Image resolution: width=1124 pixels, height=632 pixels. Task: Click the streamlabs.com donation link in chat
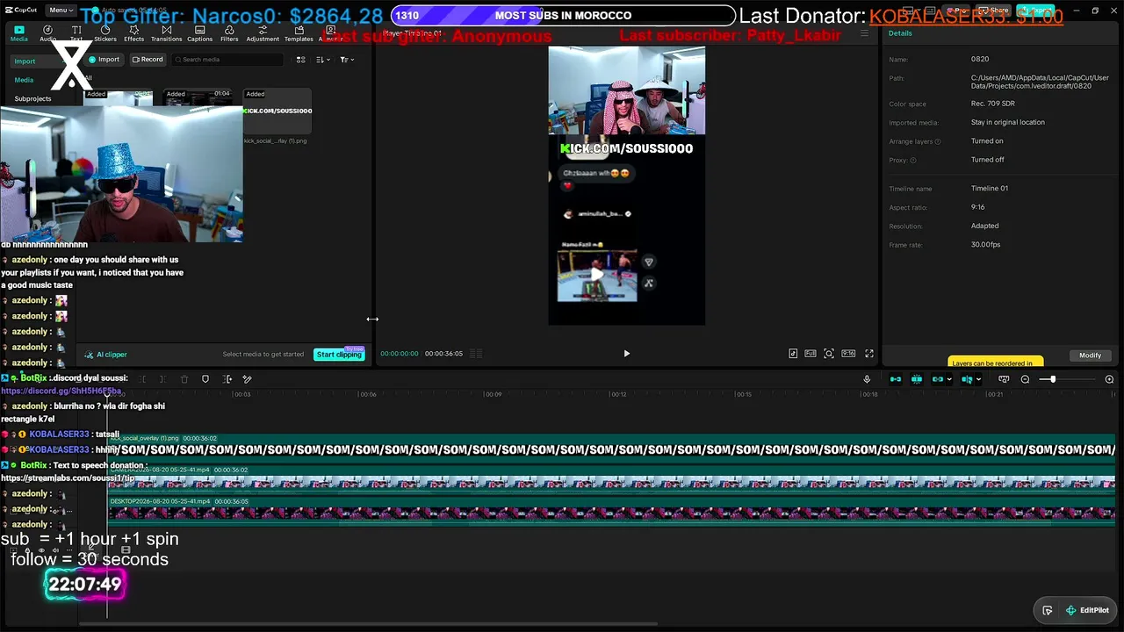(68, 478)
